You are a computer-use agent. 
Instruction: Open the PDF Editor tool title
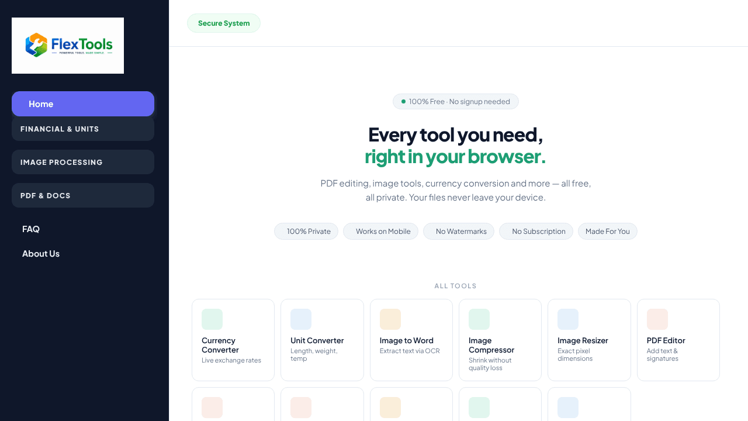point(666,340)
